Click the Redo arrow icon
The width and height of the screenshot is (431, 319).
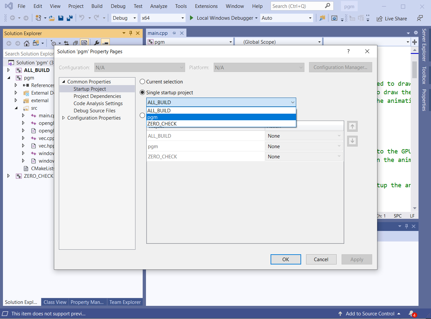coord(96,18)
